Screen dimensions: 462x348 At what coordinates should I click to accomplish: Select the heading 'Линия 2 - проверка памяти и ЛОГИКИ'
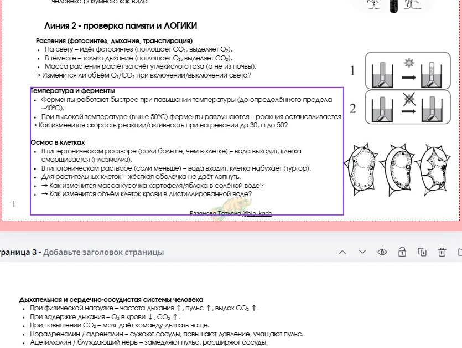121,26
